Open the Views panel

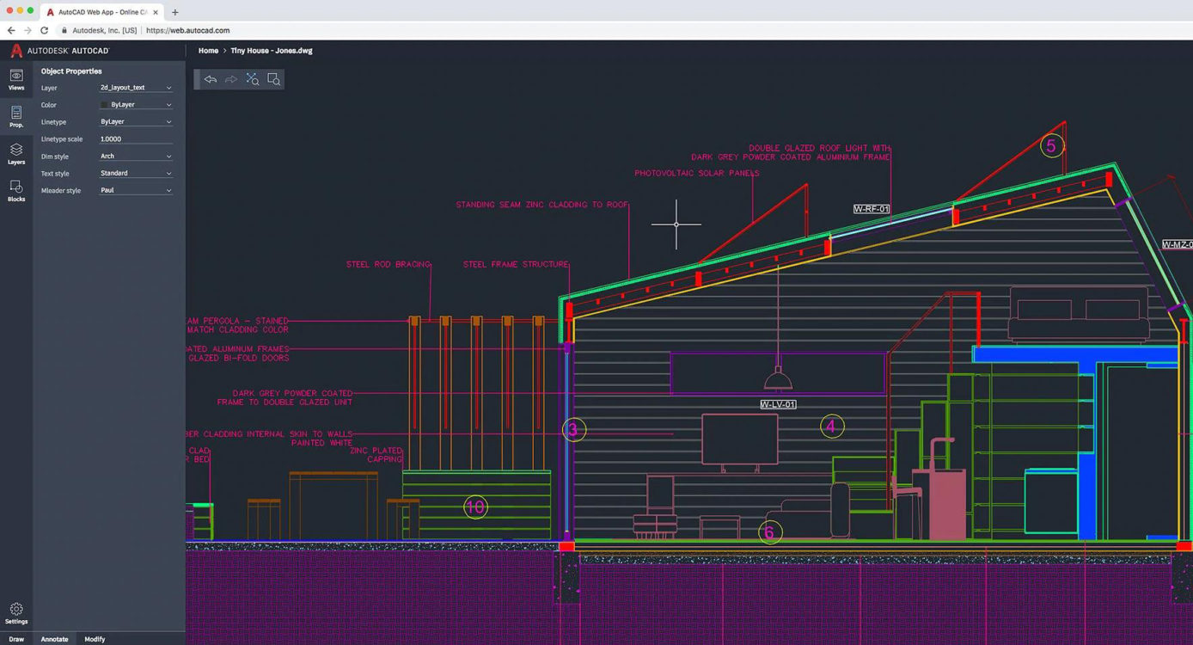click(x=15, y=79)
